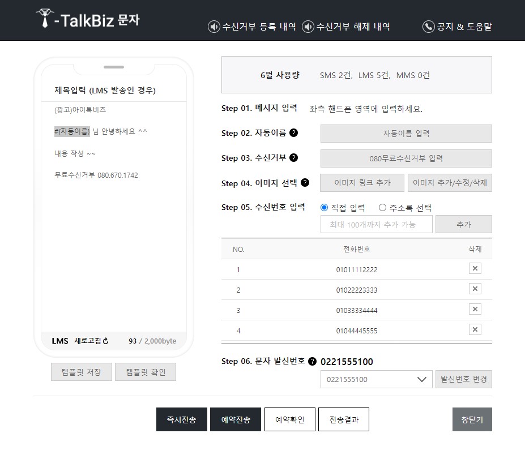Screen dimensions: 525x459
Task: Open help icon for Step 04 이미지 선택
Action: pyautogui.click(x=305, y=183)
